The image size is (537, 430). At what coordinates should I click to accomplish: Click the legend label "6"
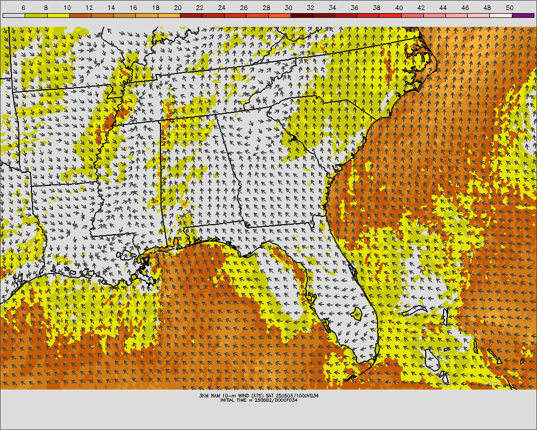pyautogui.click(x=23, y=7)
